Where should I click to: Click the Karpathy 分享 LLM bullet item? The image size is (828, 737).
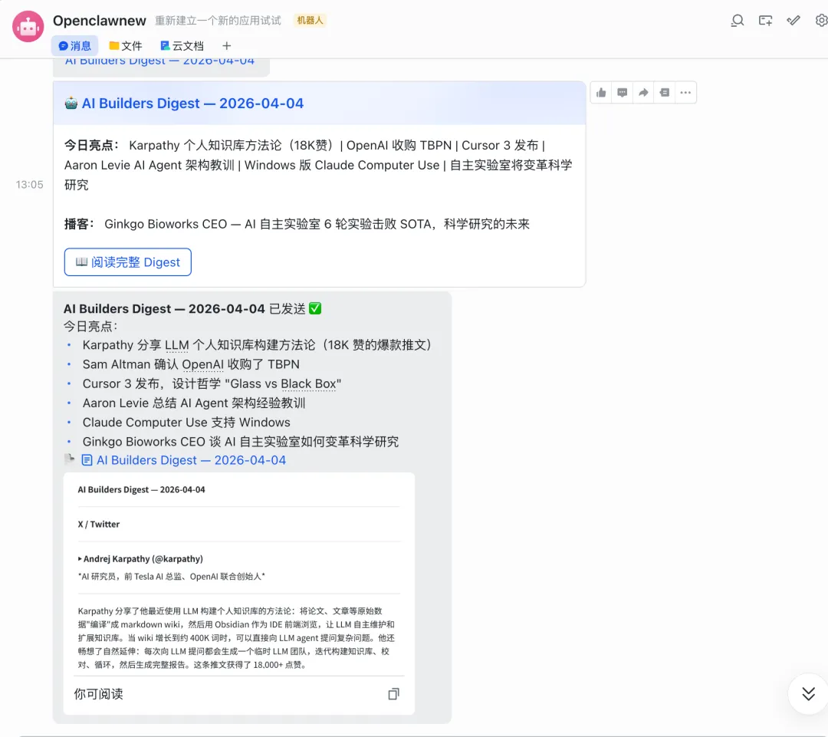257,345
